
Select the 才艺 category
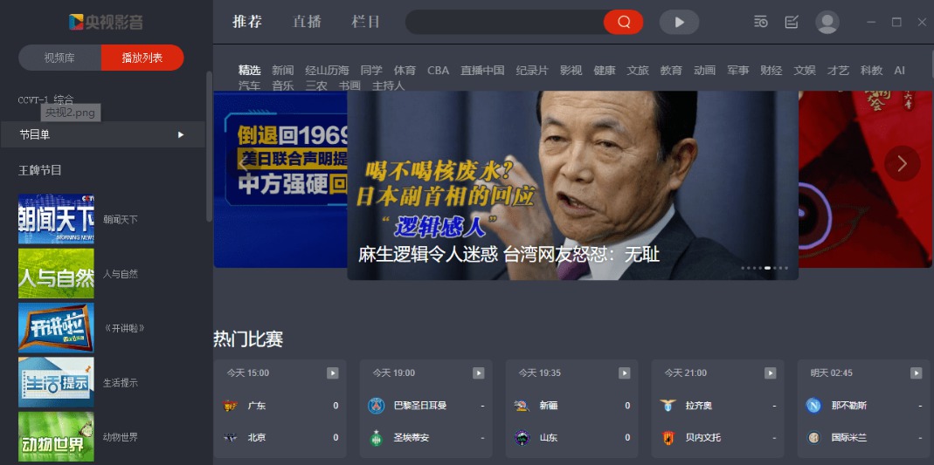click(x=838, y=70)
